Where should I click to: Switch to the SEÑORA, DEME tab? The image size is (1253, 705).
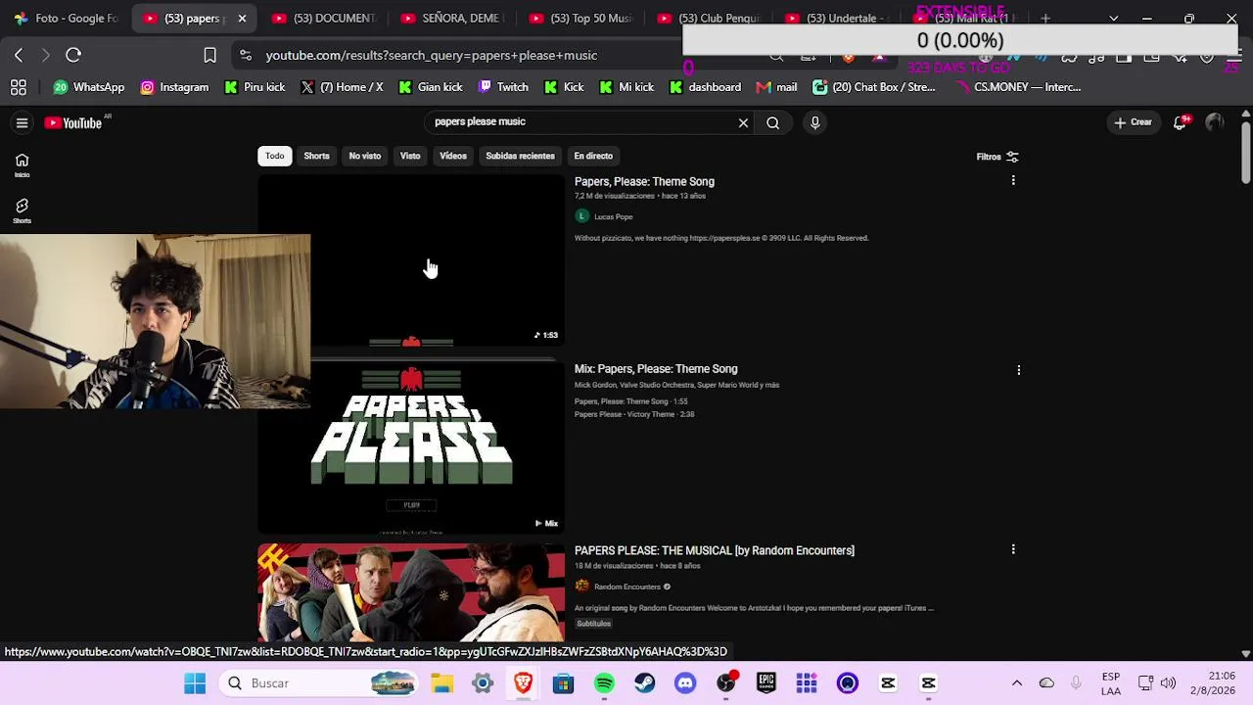click(452, 19)
